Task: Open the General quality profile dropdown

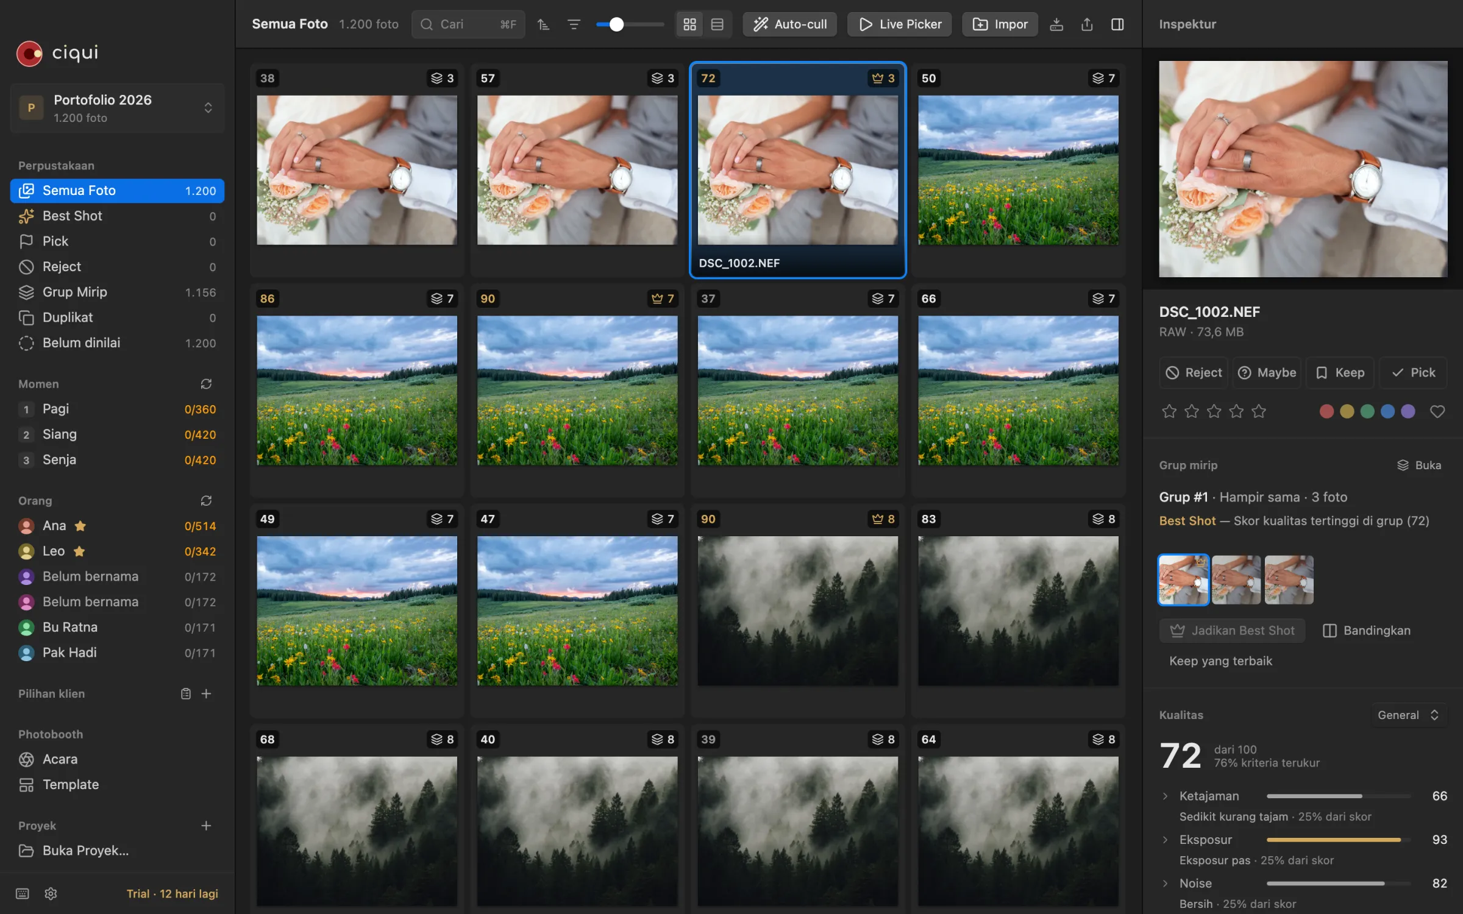Action: tap(1408, 715)
